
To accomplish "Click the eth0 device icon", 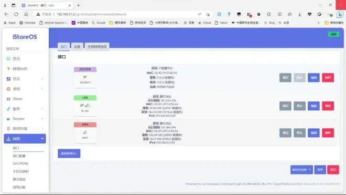I will (x=85, y=132).
